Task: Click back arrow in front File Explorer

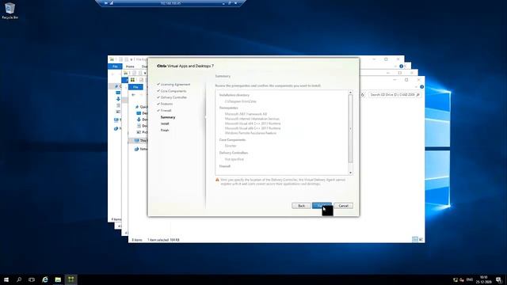Action: click(x=134, y=95)
